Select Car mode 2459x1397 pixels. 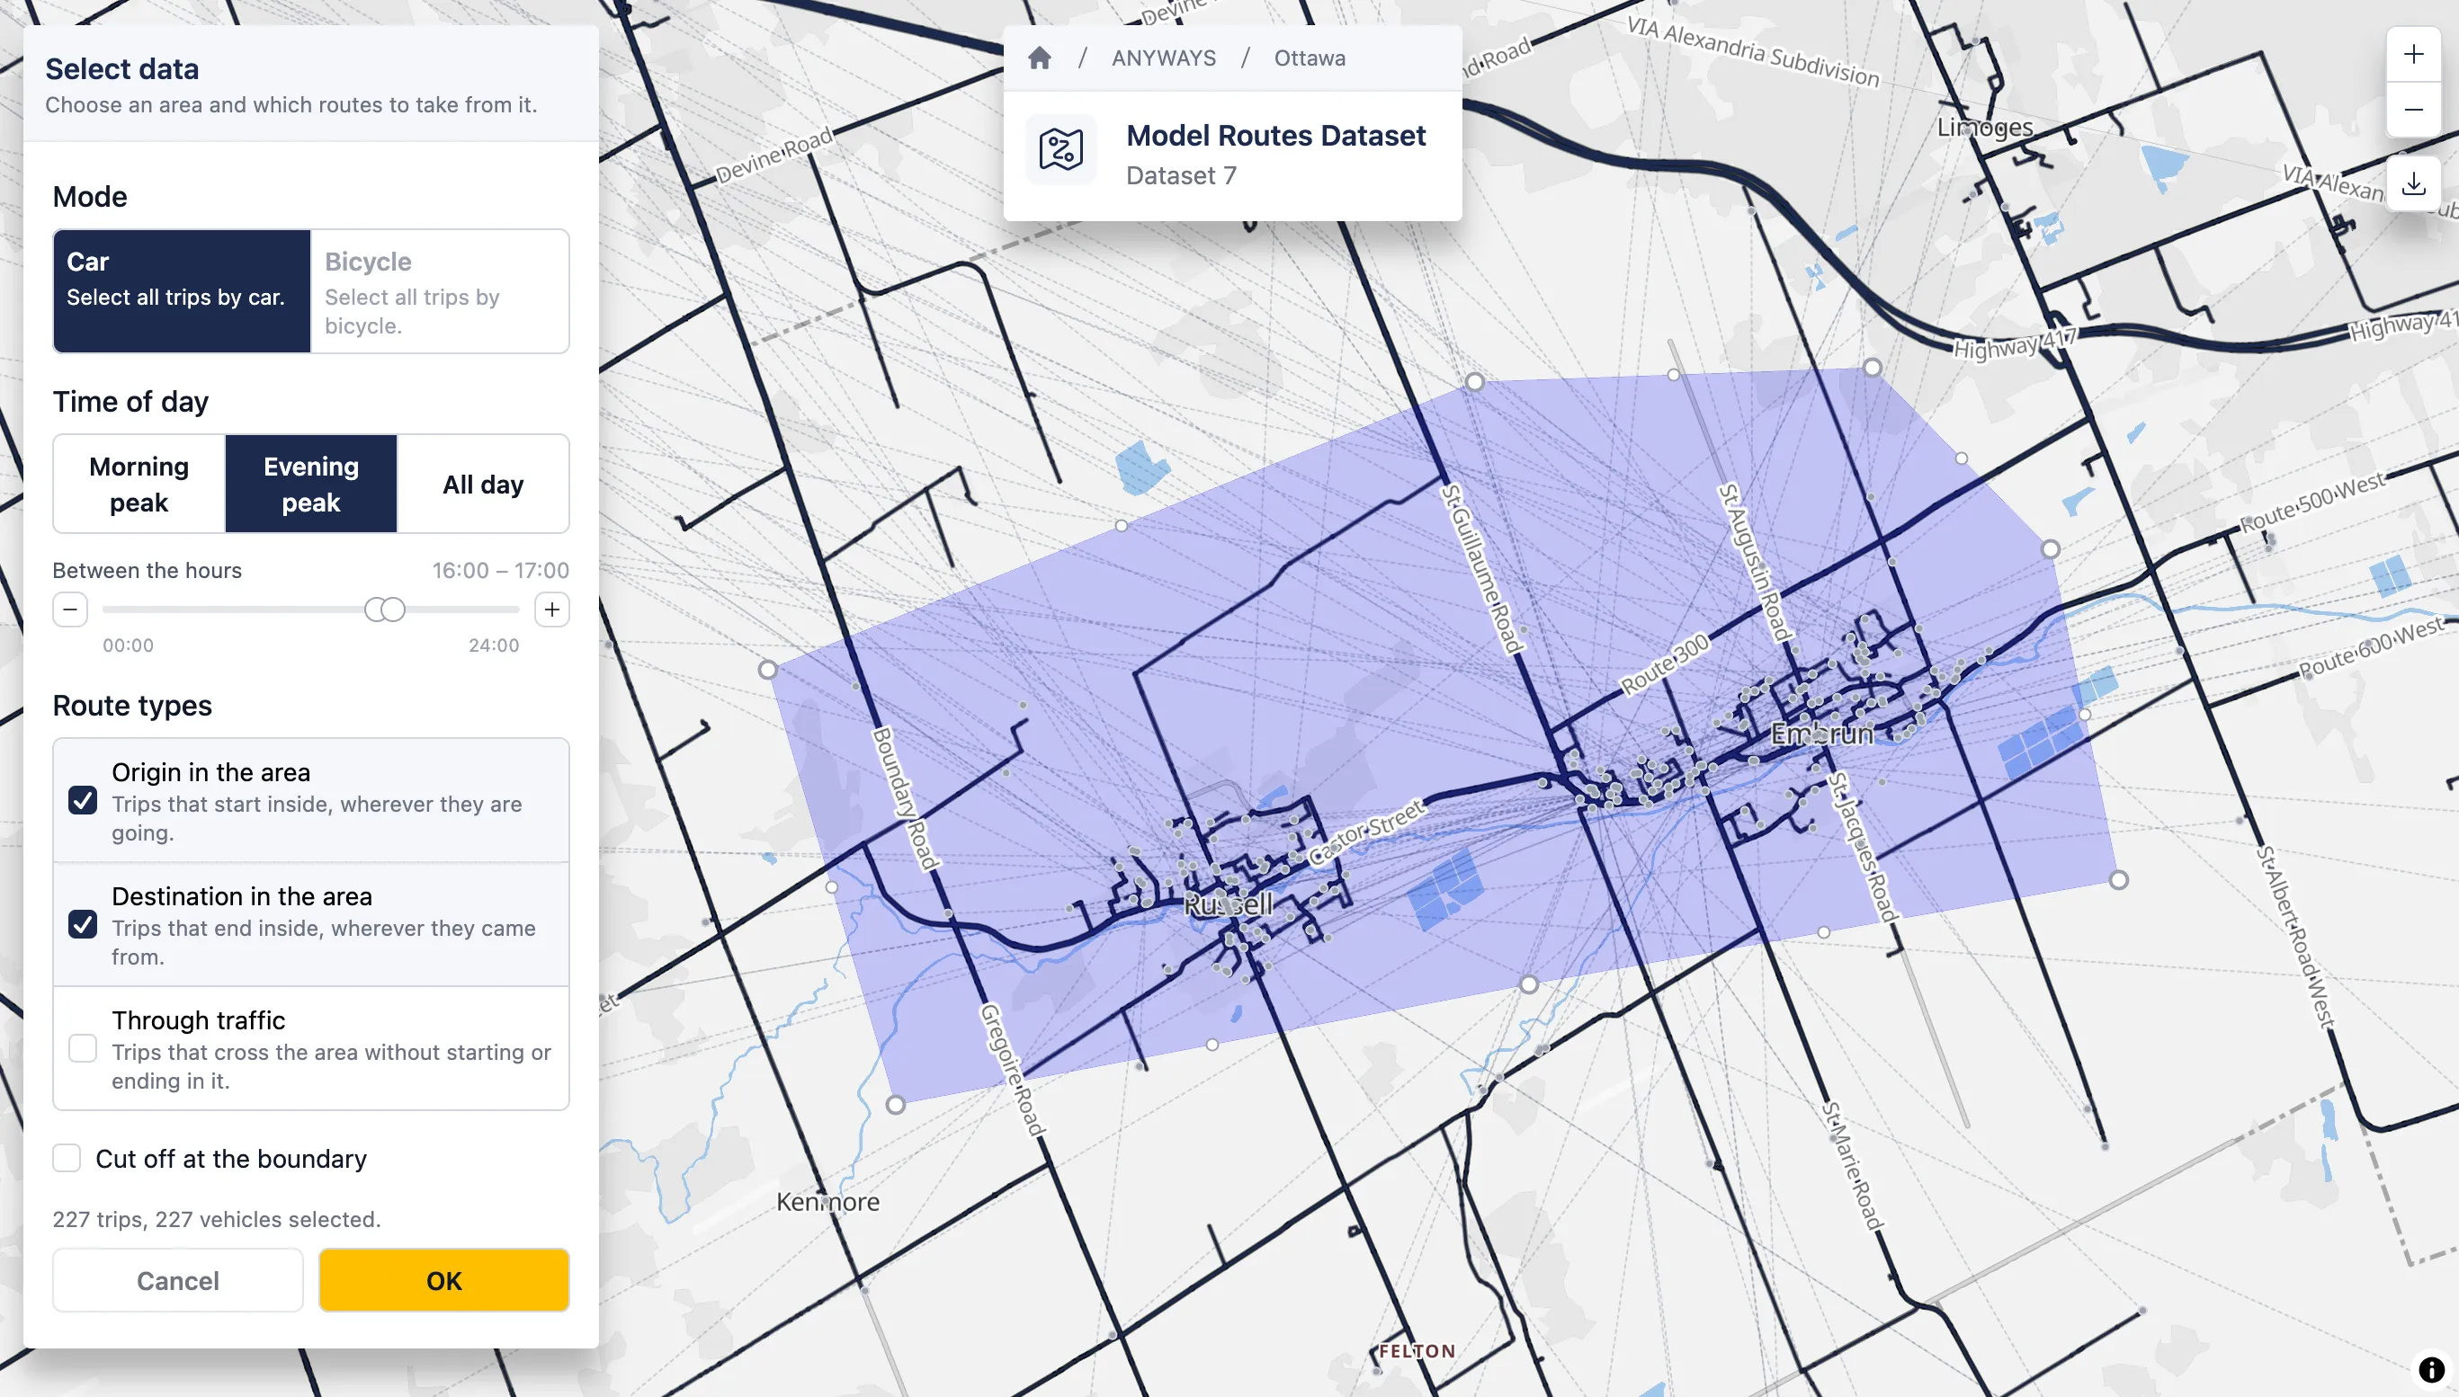coord(183,290)
